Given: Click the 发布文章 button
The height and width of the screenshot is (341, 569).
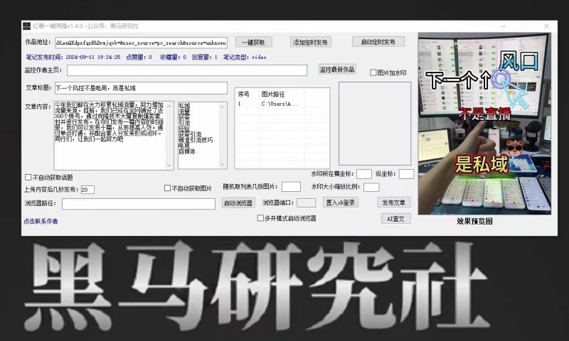Looking at the screenshot, I should pyautogui.click(x=394, y=203).
